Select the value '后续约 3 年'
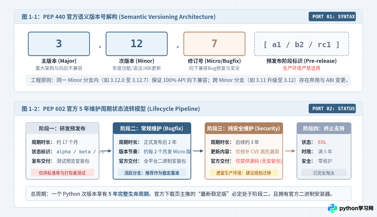The width and height of the screenshot is (377, 217). (247, 142)
